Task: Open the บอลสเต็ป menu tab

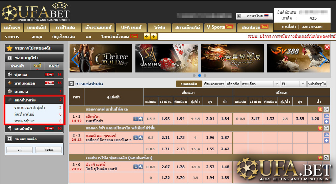Action: (36, 27)
